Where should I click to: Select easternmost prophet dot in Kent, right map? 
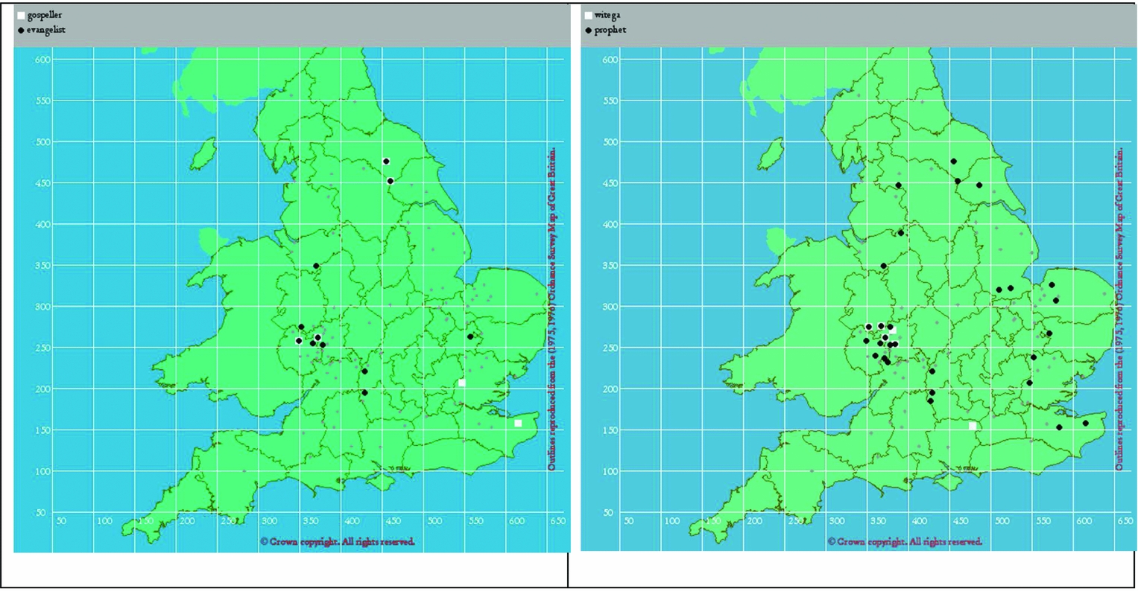[x=1086, y=424]
